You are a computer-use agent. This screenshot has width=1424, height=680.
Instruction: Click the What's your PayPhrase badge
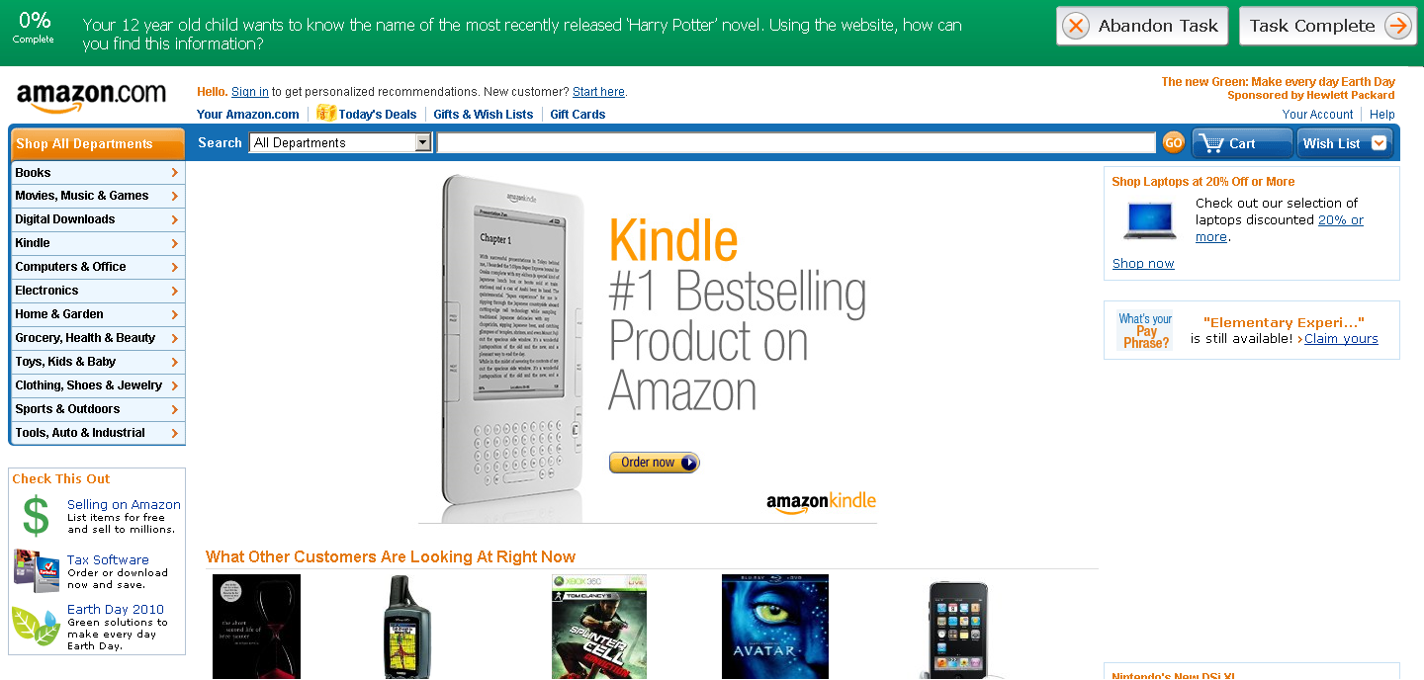click(x=1146, y=331)
